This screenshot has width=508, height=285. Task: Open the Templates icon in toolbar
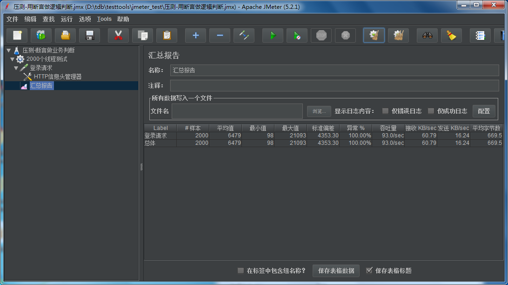(x=41, y=35)
